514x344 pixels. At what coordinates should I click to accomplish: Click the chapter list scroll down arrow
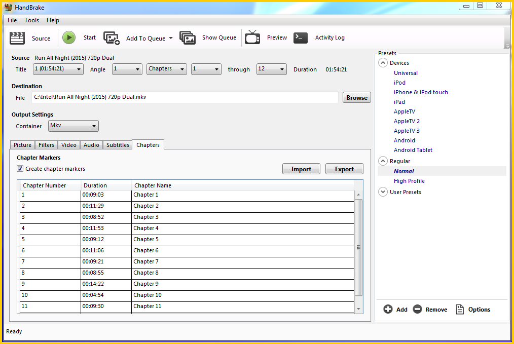(x=358, y=309)
